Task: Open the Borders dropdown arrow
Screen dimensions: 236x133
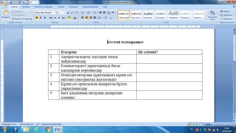Action: coord(114,18)
